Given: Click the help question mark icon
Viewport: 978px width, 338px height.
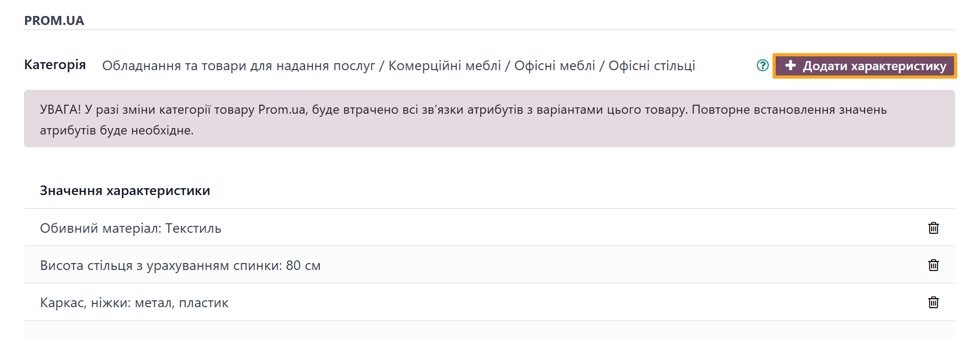Looking at the screenshot, I should coord(762,65).
